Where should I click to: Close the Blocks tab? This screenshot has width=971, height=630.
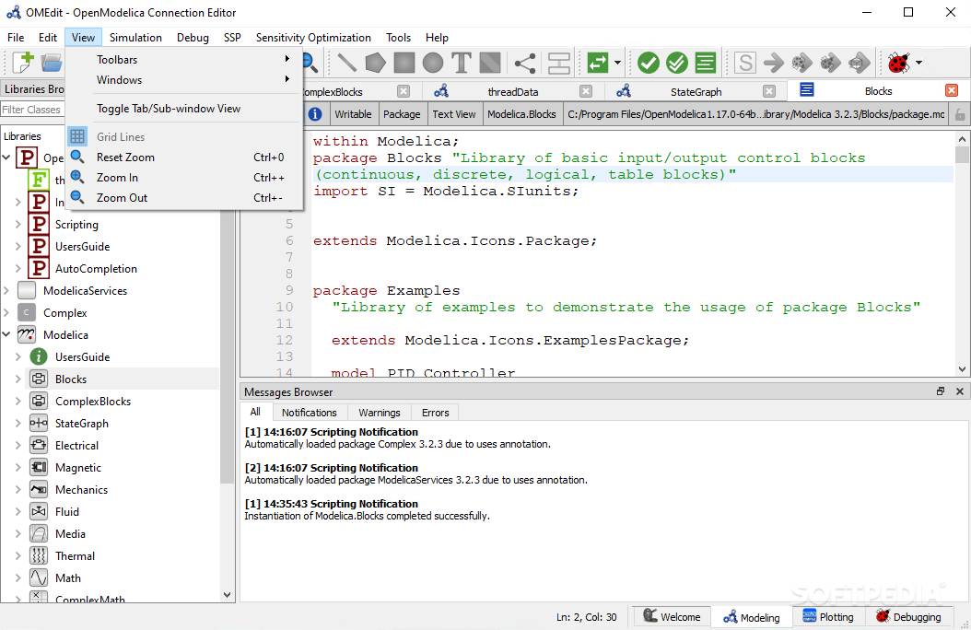click(952, 91)
